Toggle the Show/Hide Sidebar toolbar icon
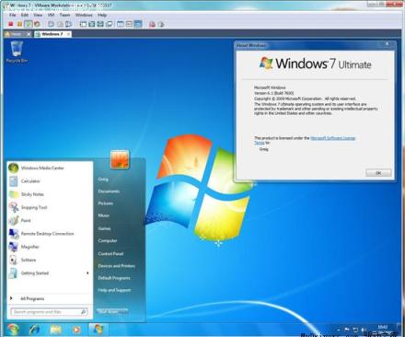This screenshot has width=405, height=337. coord(83,24)
